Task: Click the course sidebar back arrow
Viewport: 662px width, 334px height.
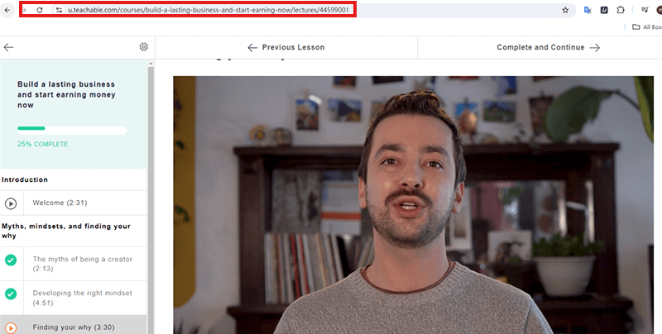Action: coord(8,47)
